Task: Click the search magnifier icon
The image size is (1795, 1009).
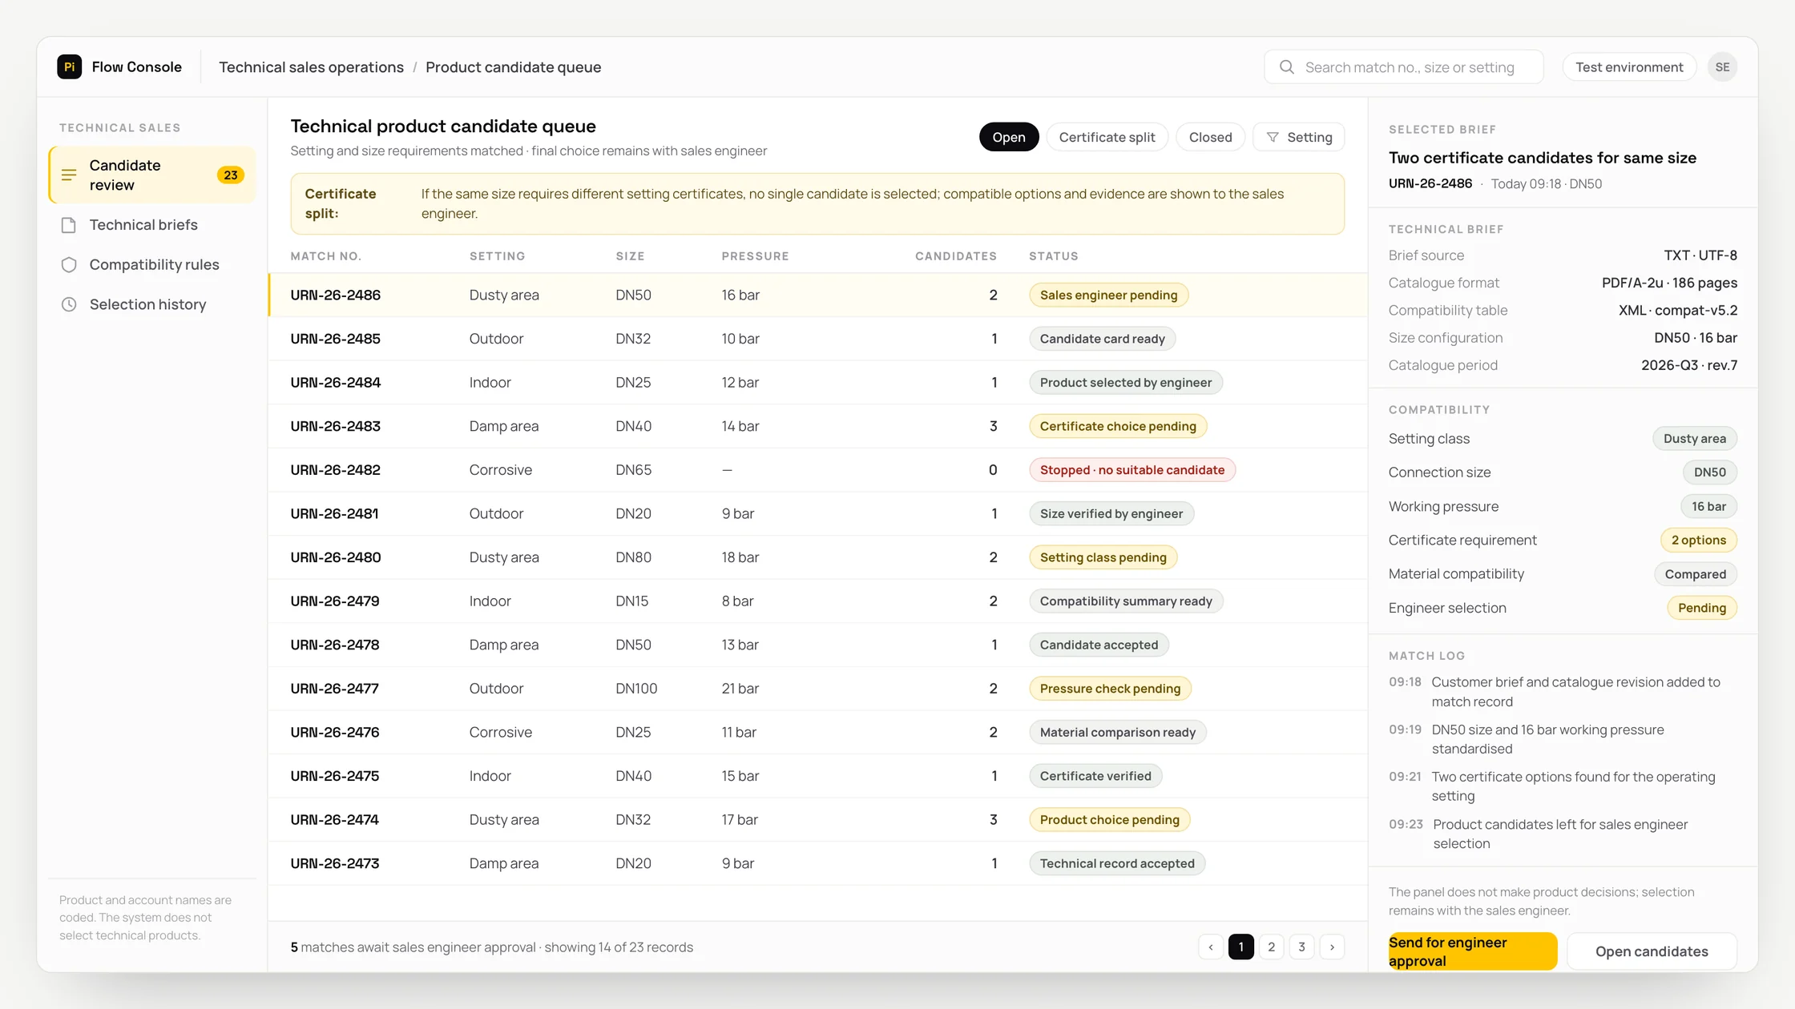Action: pyautogui.click(x=1286, y=67)
